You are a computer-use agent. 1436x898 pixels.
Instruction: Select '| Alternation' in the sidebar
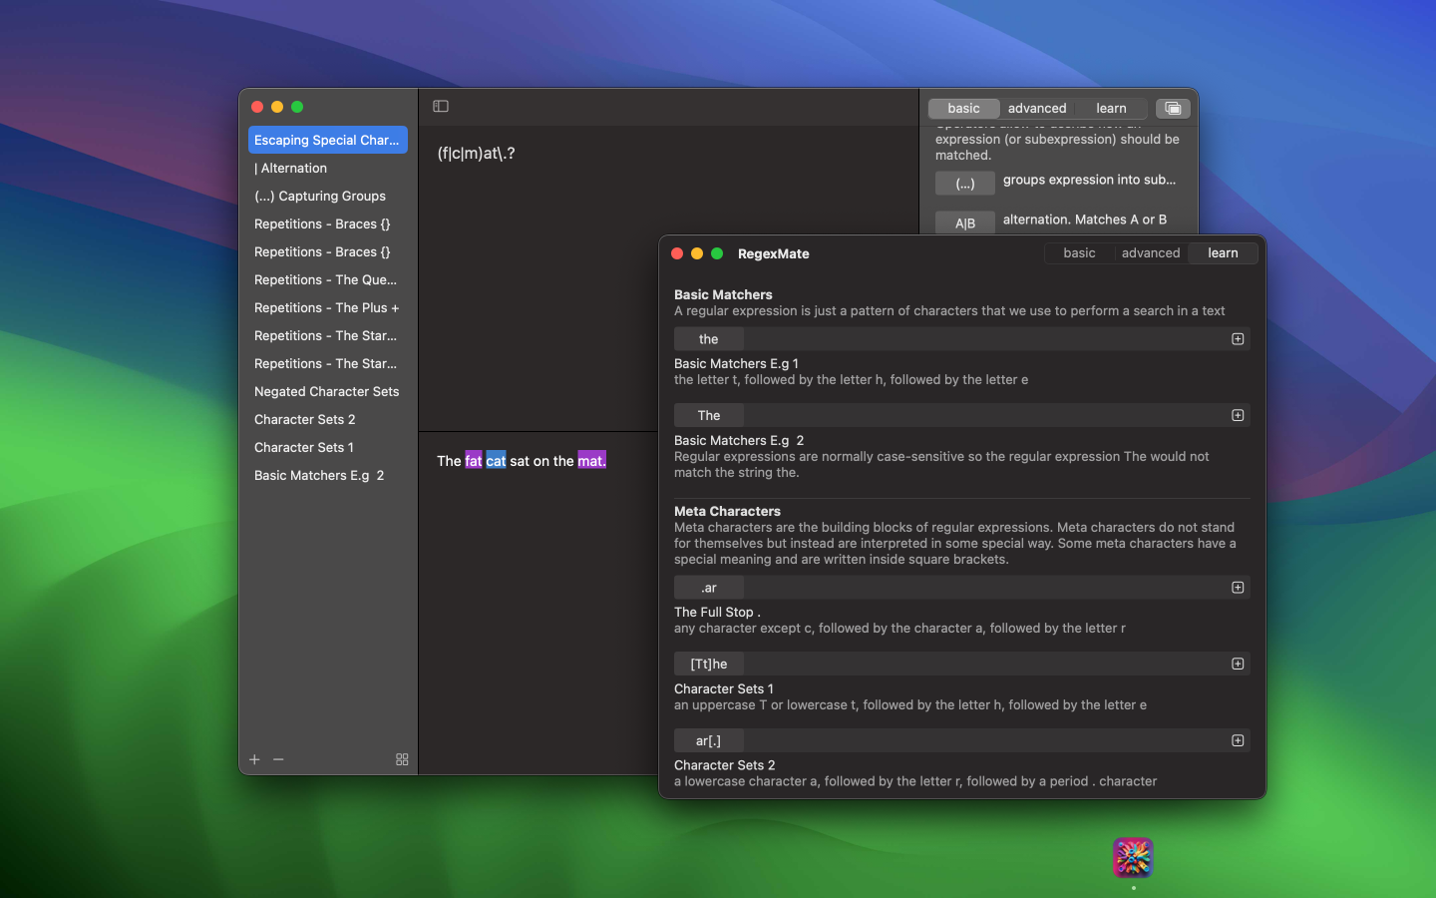[328, 168]
